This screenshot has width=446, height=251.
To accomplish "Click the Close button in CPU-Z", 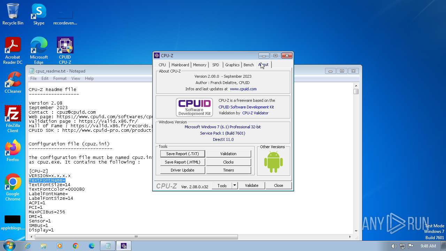I will pyautogui.click(x=278, y=185).
